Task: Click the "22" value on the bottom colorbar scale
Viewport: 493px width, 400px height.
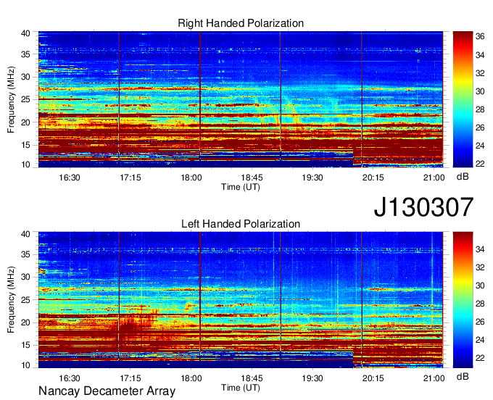Action: pos(480,358)
